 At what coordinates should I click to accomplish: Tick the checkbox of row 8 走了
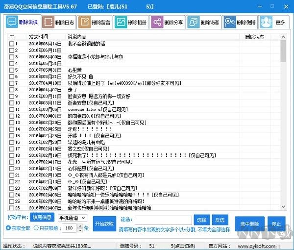[x=12, y=90]
